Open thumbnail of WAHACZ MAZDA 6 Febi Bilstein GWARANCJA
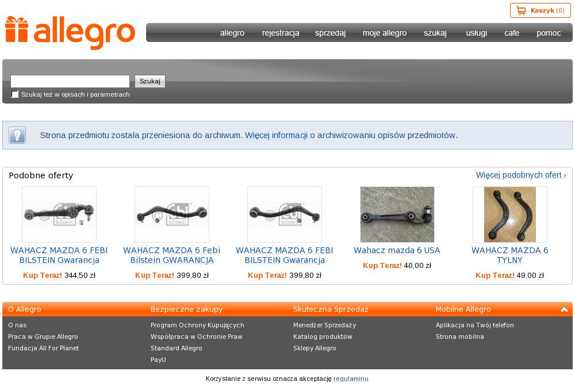 [171, 214]
